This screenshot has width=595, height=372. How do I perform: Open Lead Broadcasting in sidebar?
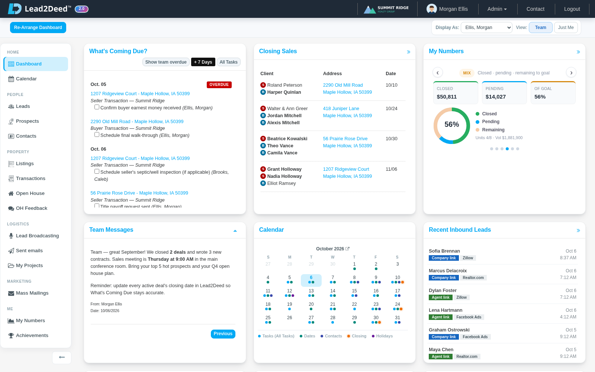pos(36,236)
